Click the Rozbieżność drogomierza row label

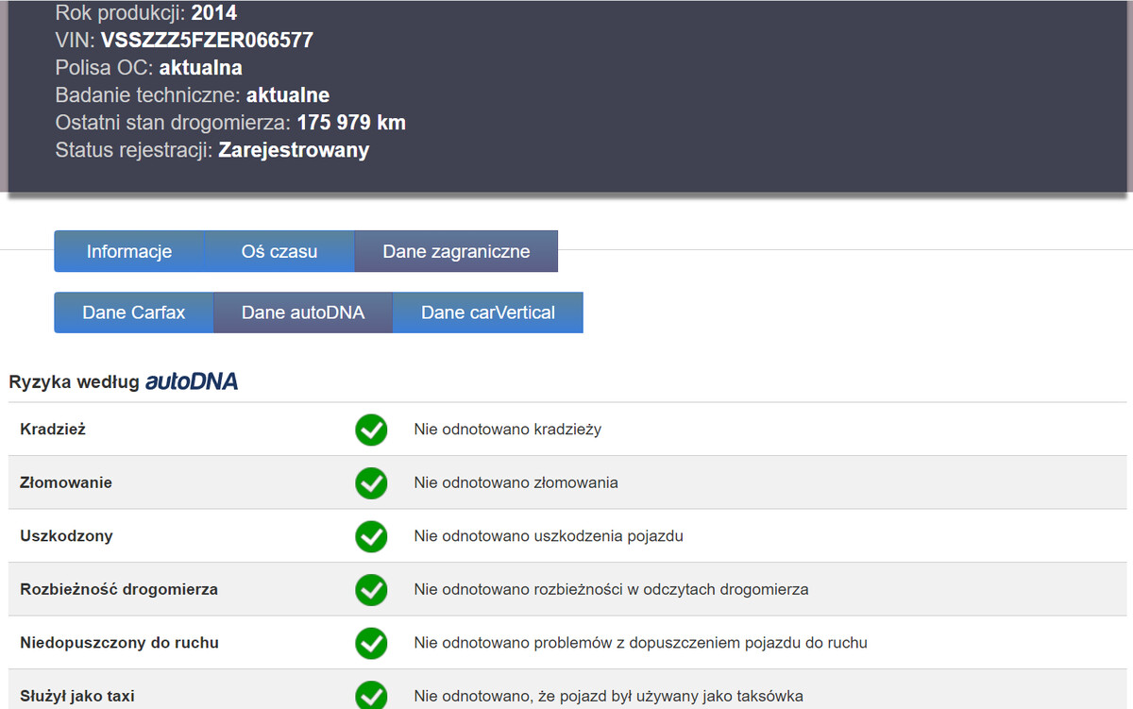(119, 589)
